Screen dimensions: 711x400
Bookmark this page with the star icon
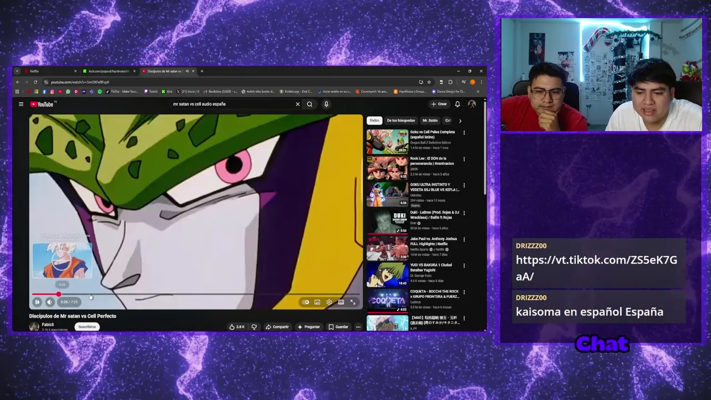click(x=429, y=82)
